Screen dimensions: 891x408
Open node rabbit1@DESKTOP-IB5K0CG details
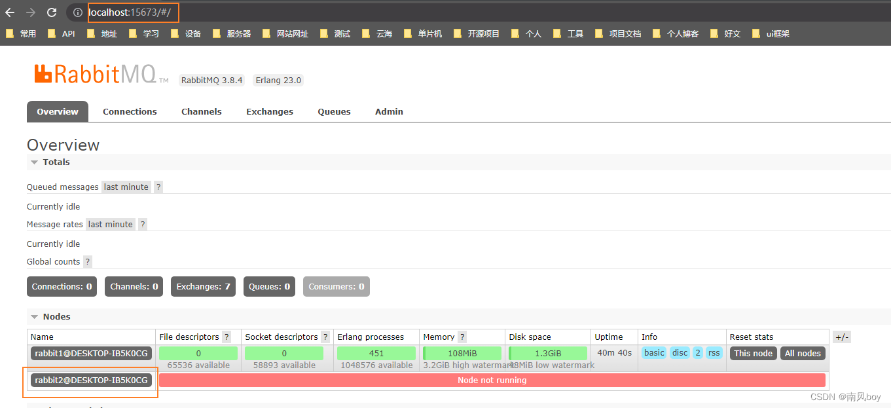(92, 354)
